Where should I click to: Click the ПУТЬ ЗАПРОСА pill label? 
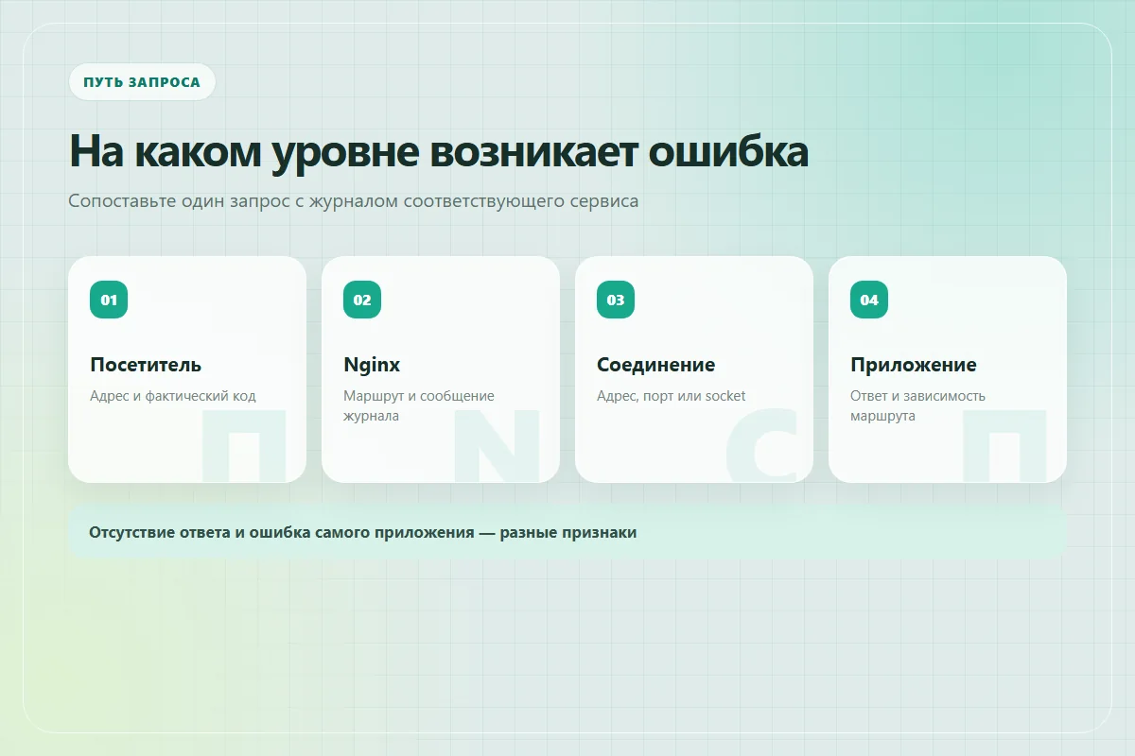142,82
